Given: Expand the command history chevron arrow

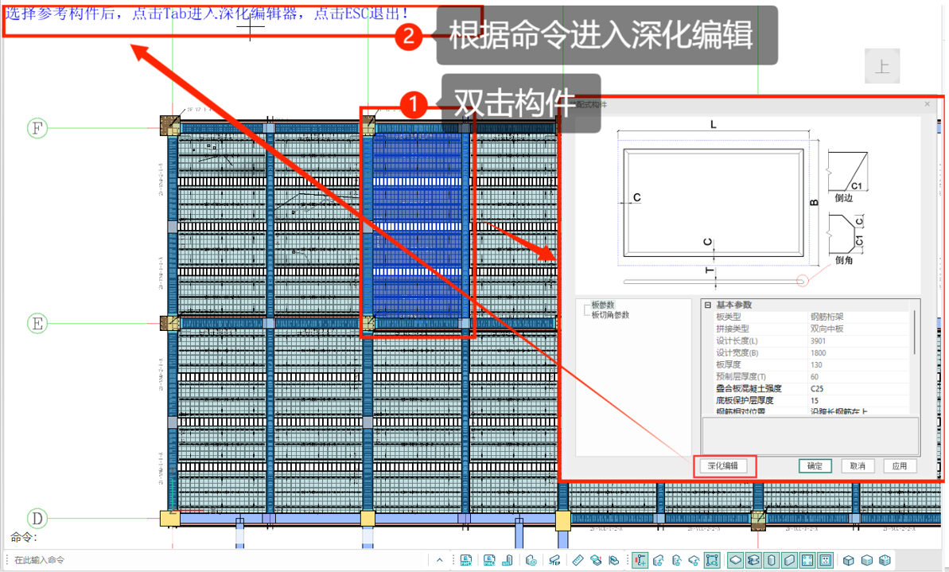Looking at the screenshot, I should click(439, 561).
